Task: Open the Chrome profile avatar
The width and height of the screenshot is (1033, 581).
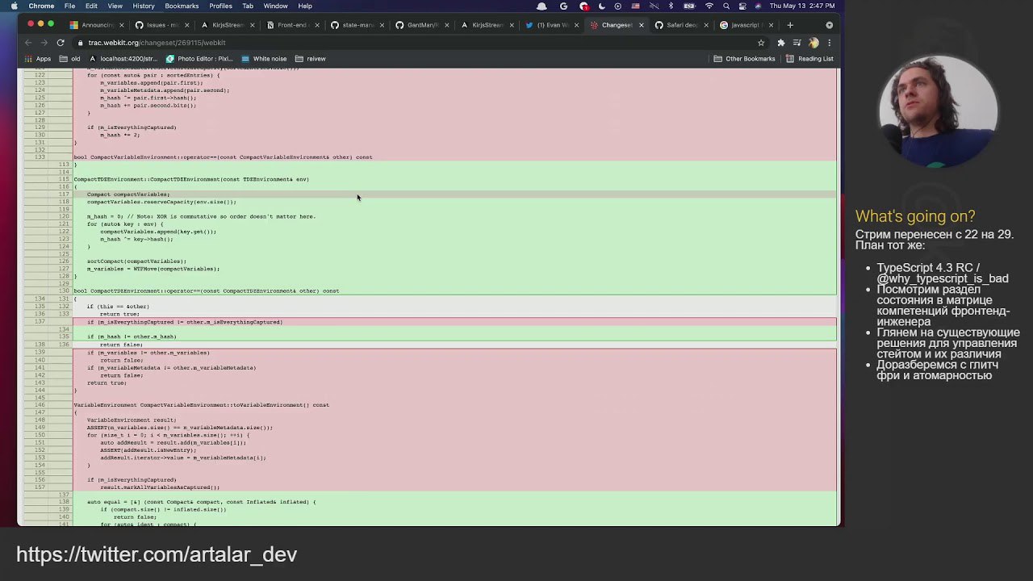Action: pyautogui.click(x=813, y=43)
